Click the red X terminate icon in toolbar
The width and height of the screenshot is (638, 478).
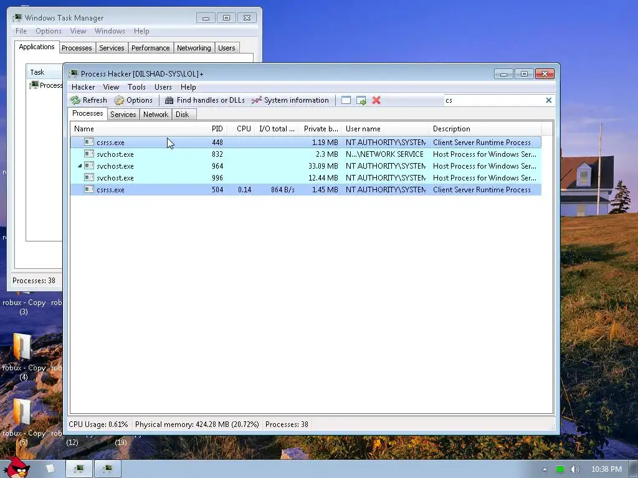[376, 100]
